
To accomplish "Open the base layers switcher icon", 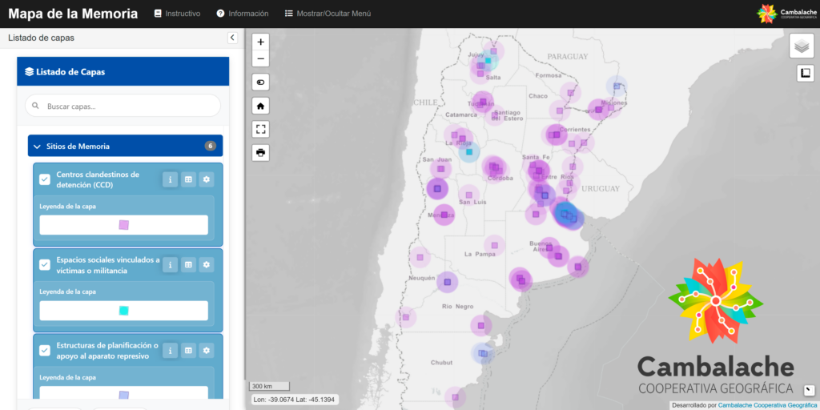I will click(802, 46).
